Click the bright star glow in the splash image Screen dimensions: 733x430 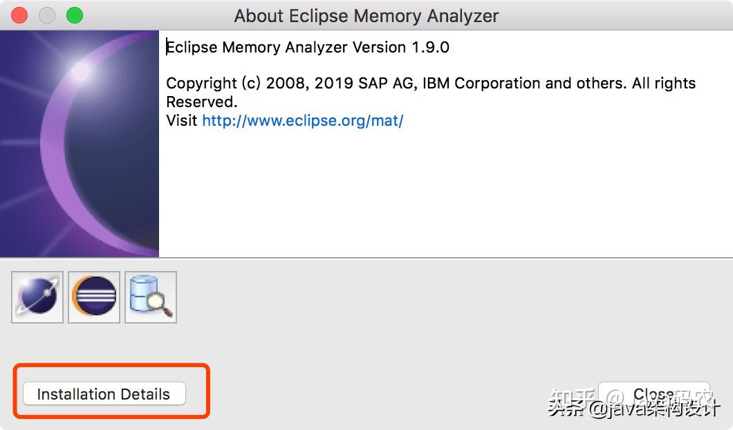[x=81, y=69]
